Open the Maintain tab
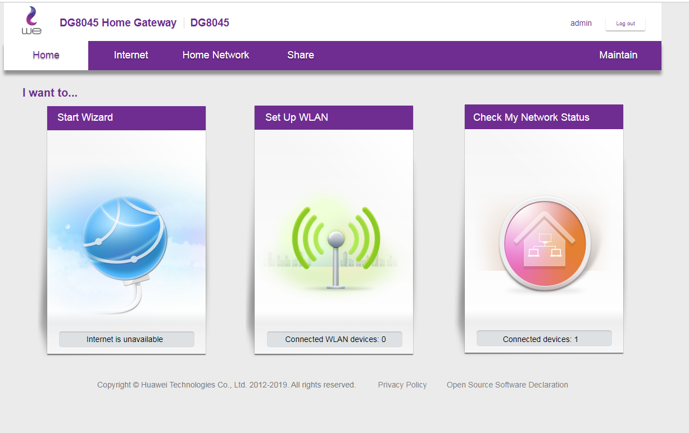 [618, 55]
